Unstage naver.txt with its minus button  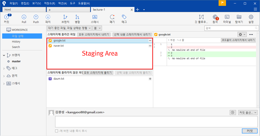pos(150,46)
